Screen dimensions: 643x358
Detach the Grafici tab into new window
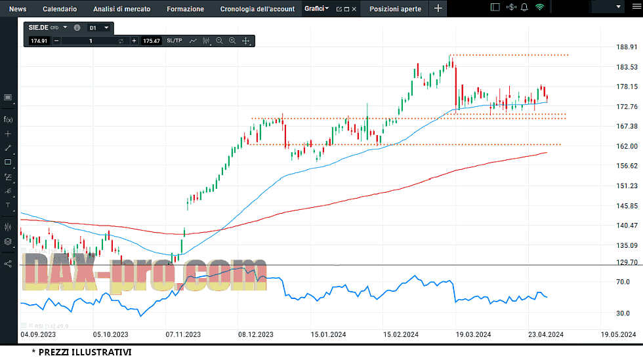[x=339, y=9]
